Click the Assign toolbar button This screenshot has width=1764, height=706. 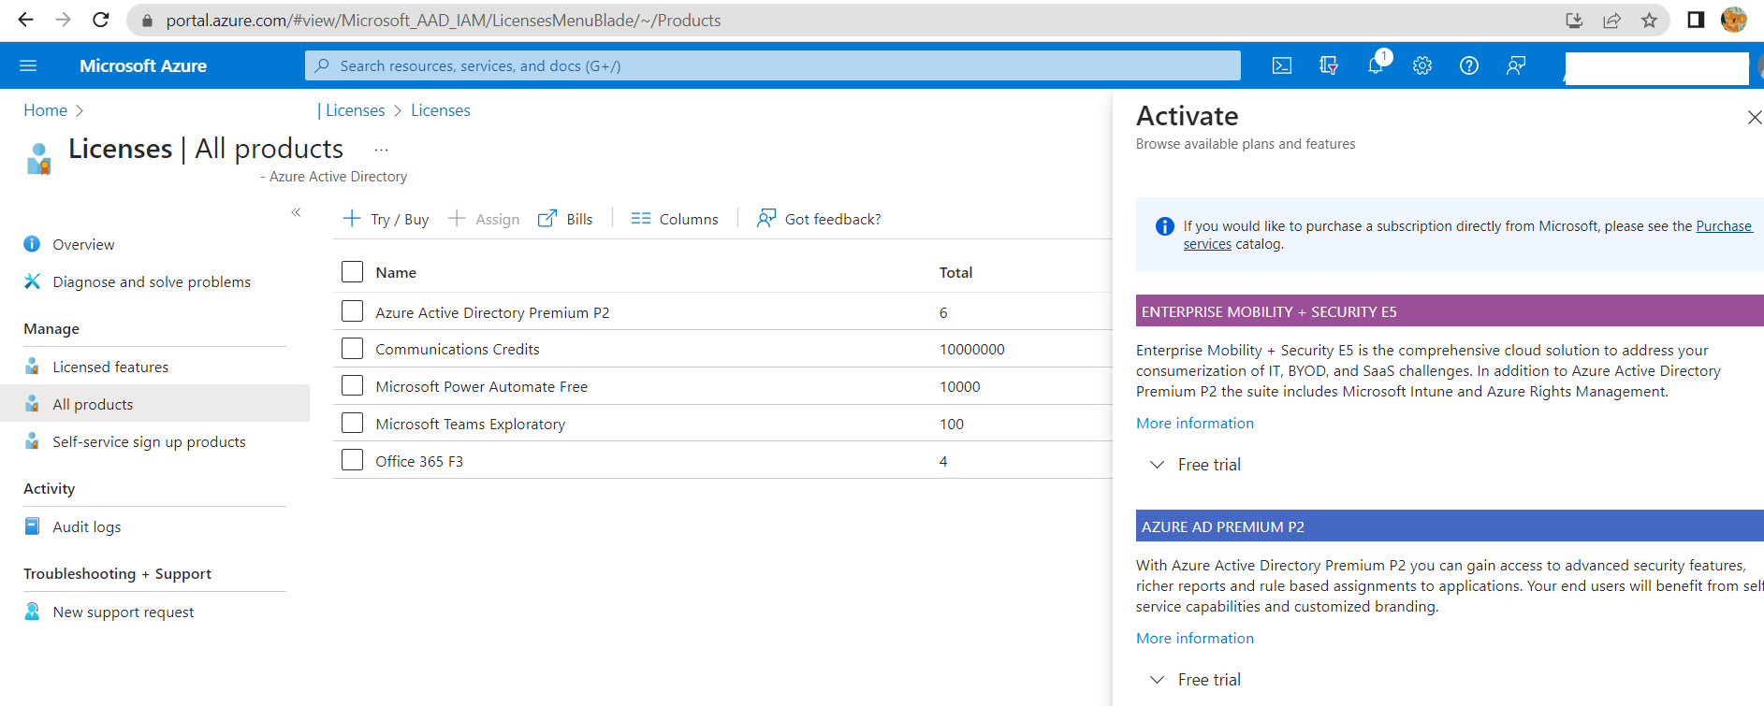click(x=484, y=219)
